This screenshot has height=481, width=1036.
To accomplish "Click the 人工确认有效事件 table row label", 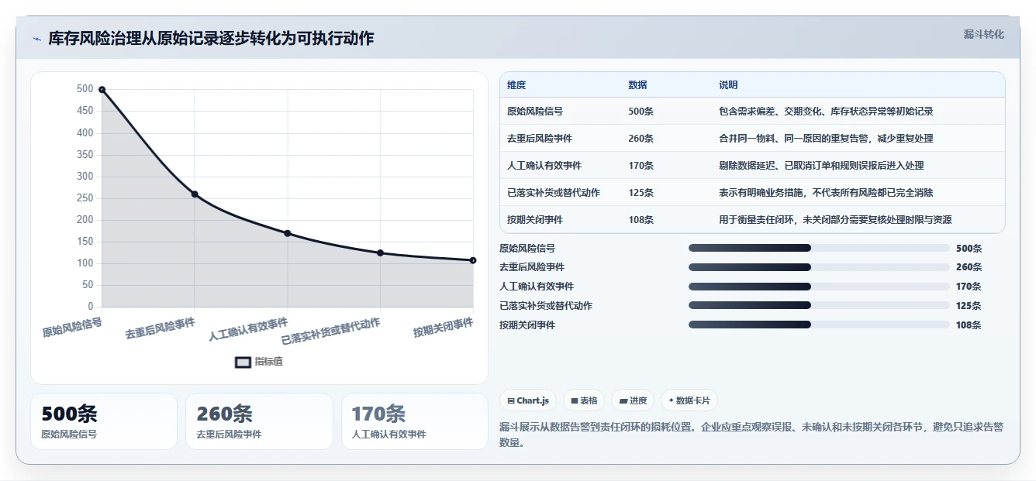I will (544, 166).
